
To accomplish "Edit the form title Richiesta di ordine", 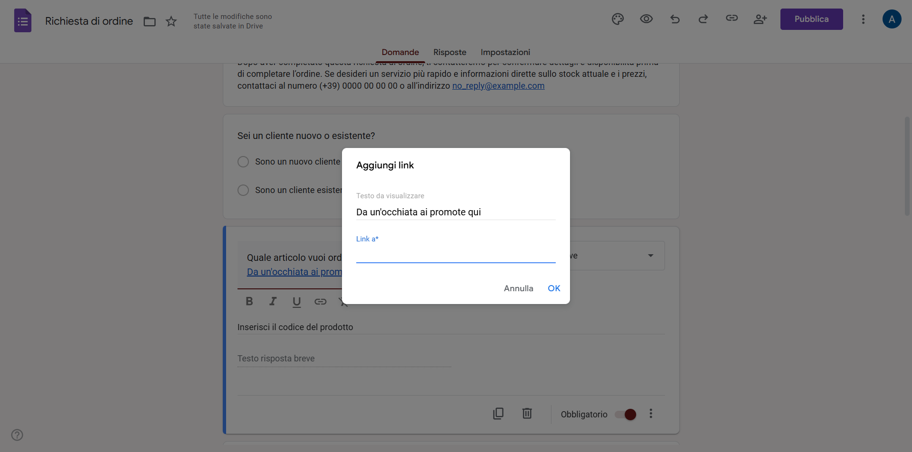I will coord(89,21).
